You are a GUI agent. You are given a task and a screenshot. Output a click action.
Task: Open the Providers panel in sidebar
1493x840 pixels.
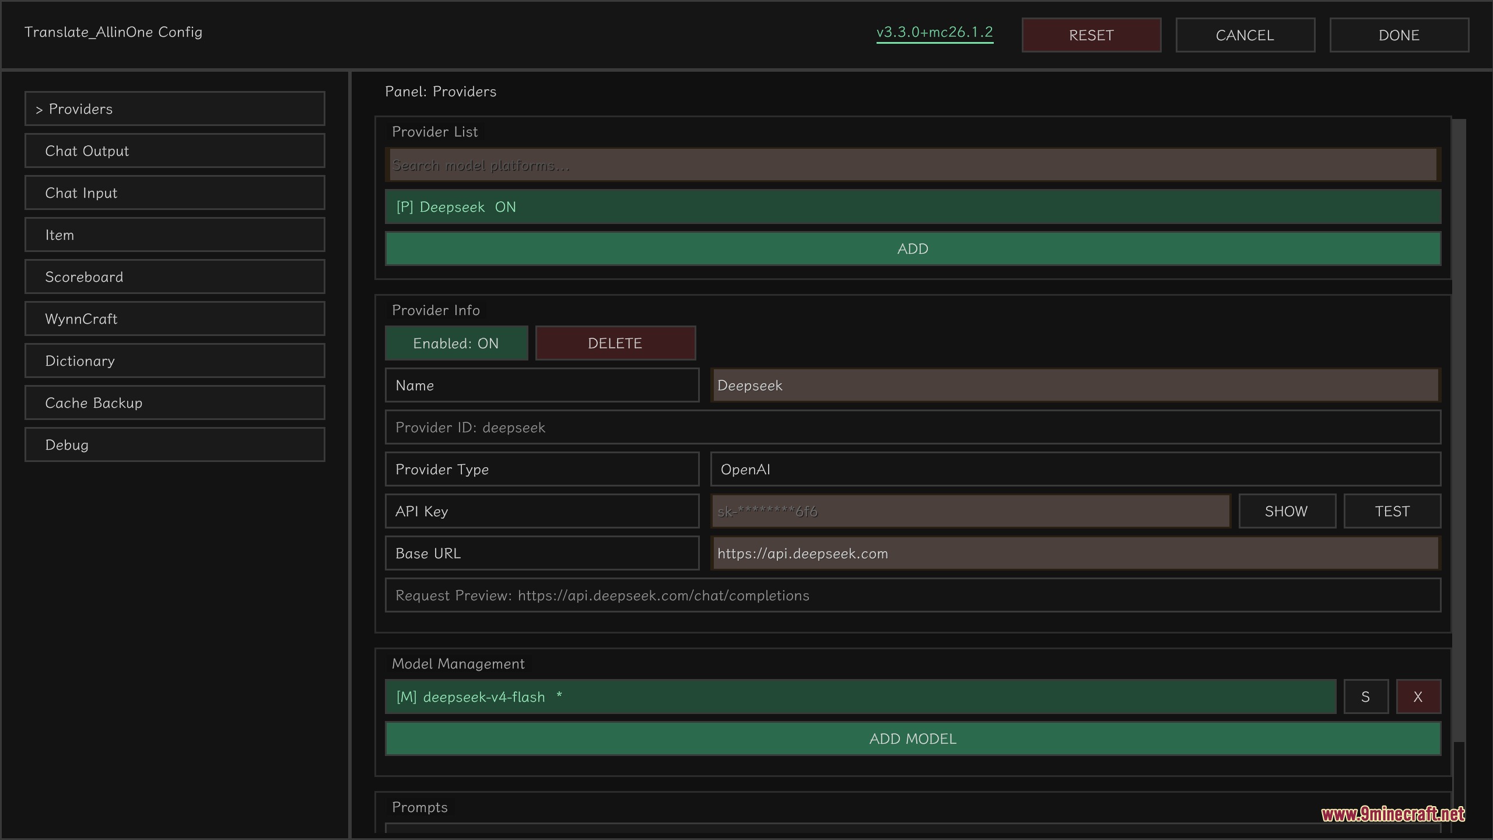pyautogui.click(x=174, y=108)
